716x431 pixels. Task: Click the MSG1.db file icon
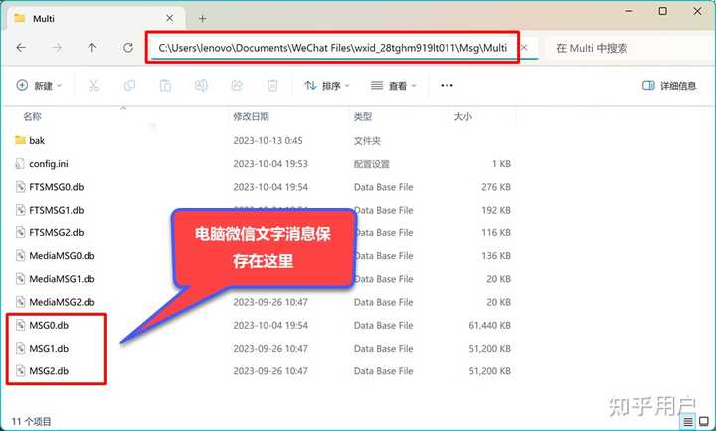click(x=20, y=348)
